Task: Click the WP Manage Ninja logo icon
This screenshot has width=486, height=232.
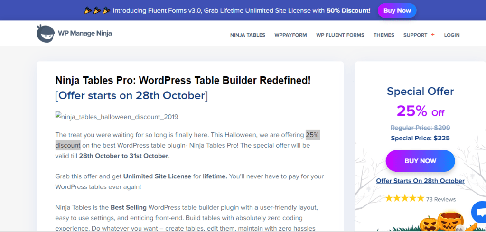Action: click(46, 34)
